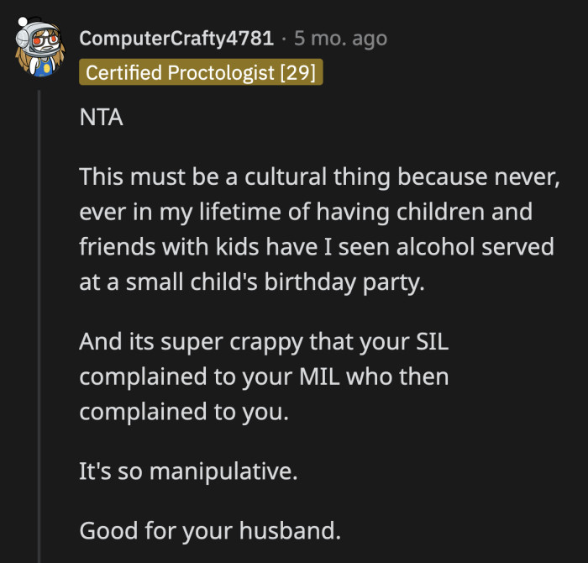This screenshot has width=588, height=563.
Task: Open ComputerCrafty4781's user profile
Action: coord(176,39)
